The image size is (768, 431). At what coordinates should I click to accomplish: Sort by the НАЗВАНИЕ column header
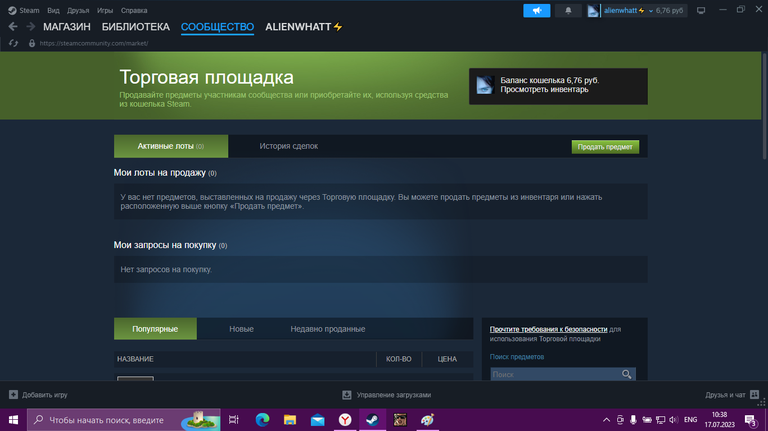click(x=135, y=359)
